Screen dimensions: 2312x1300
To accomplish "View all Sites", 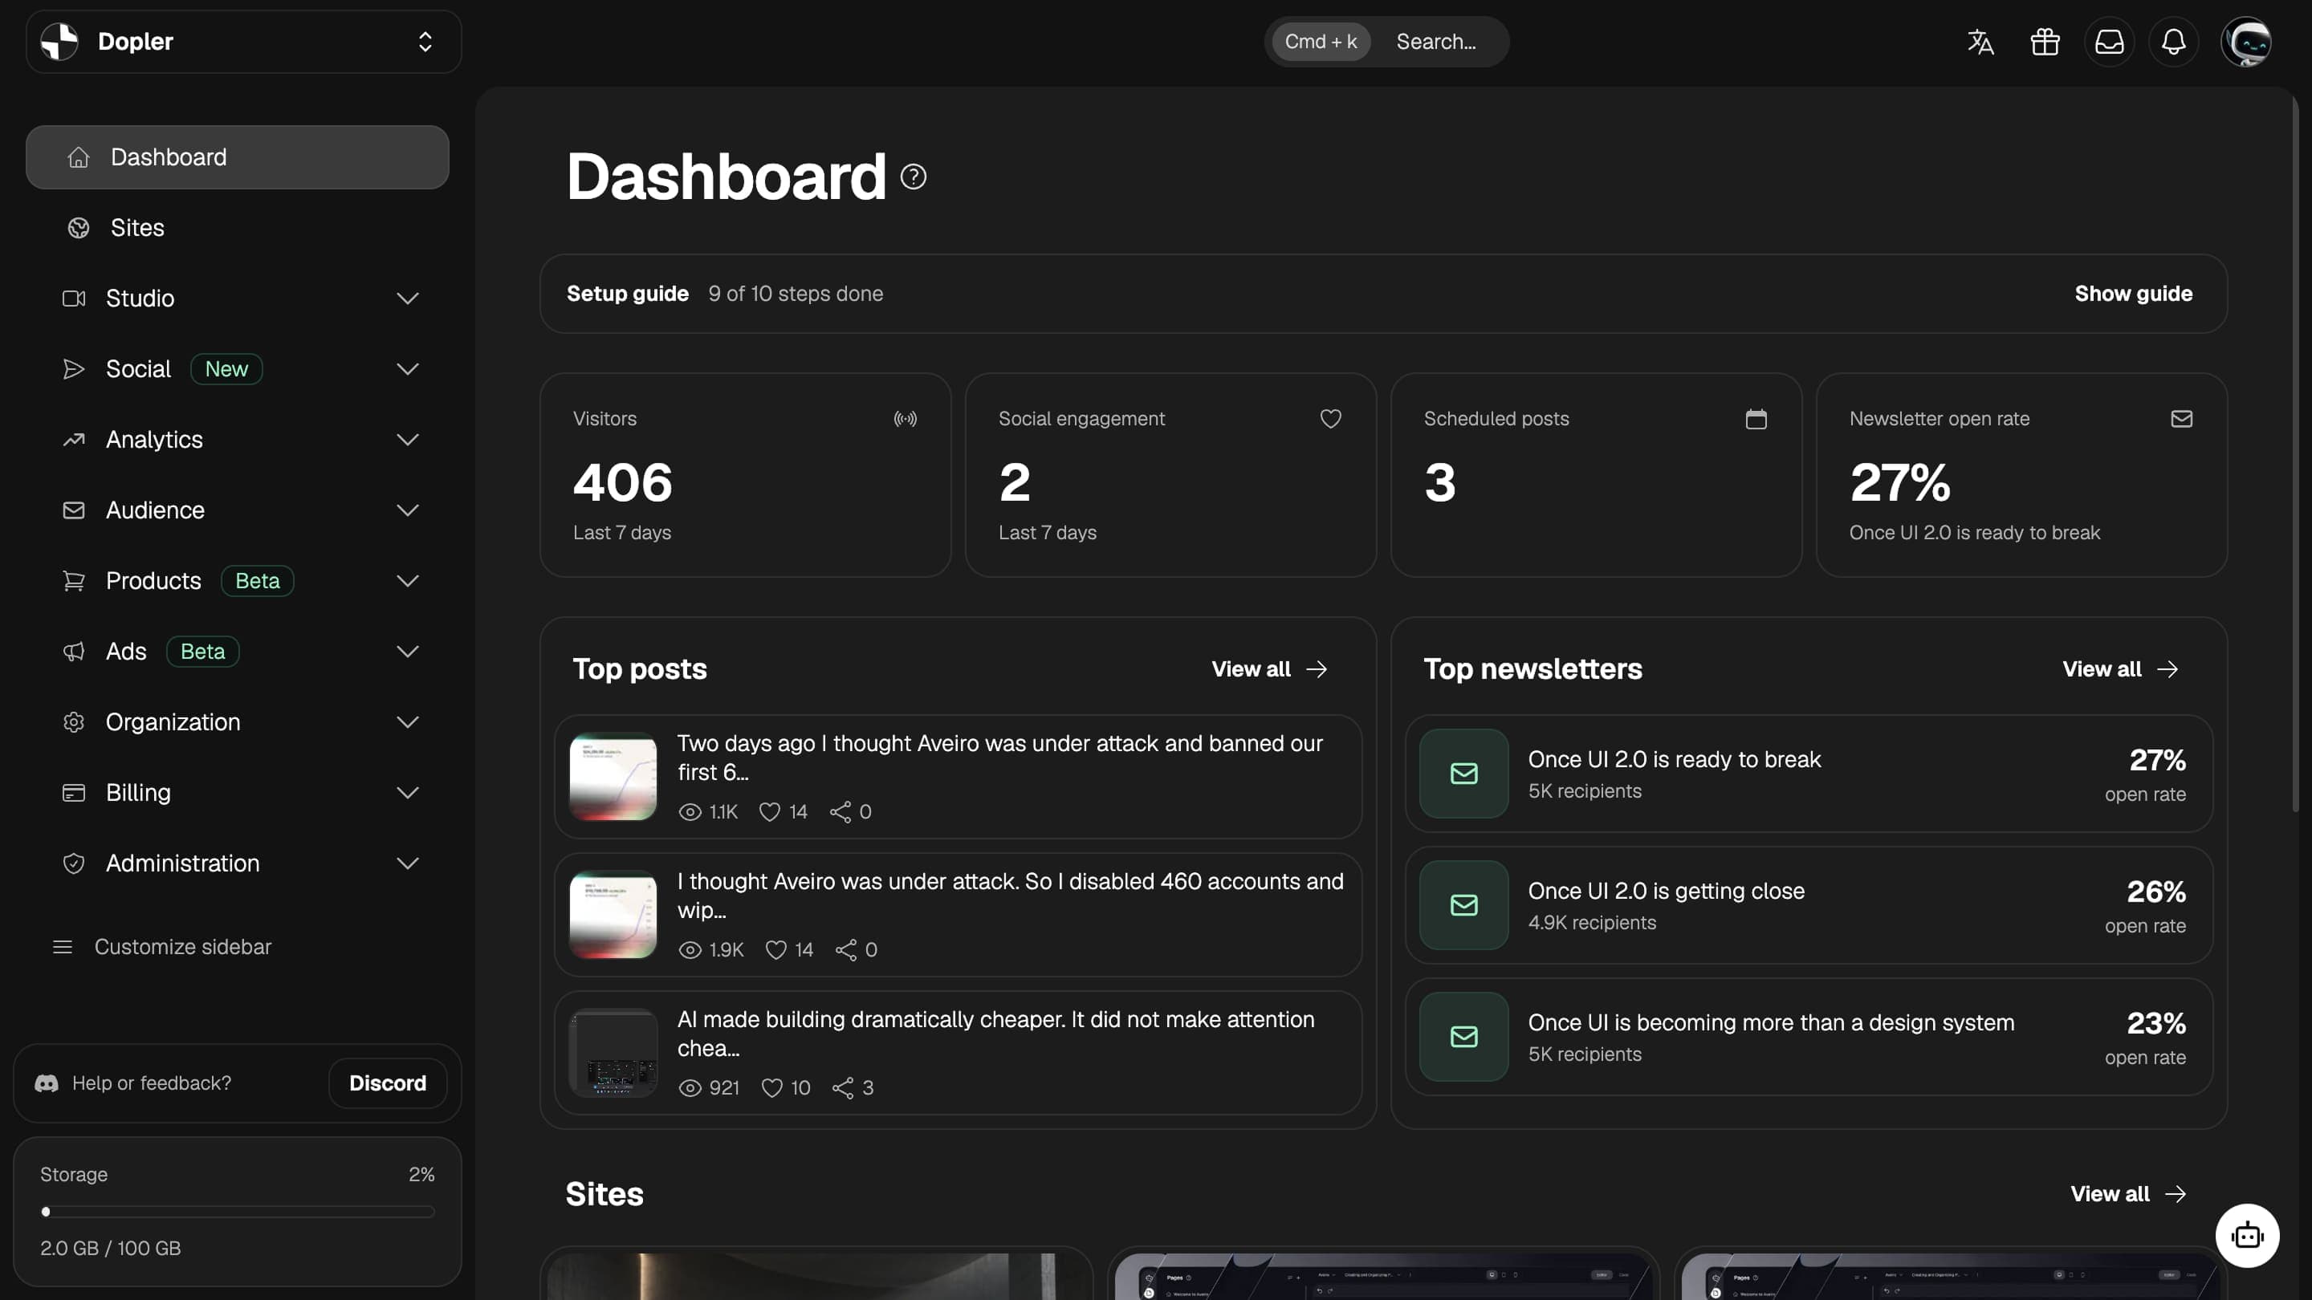I will 2127,1194.
